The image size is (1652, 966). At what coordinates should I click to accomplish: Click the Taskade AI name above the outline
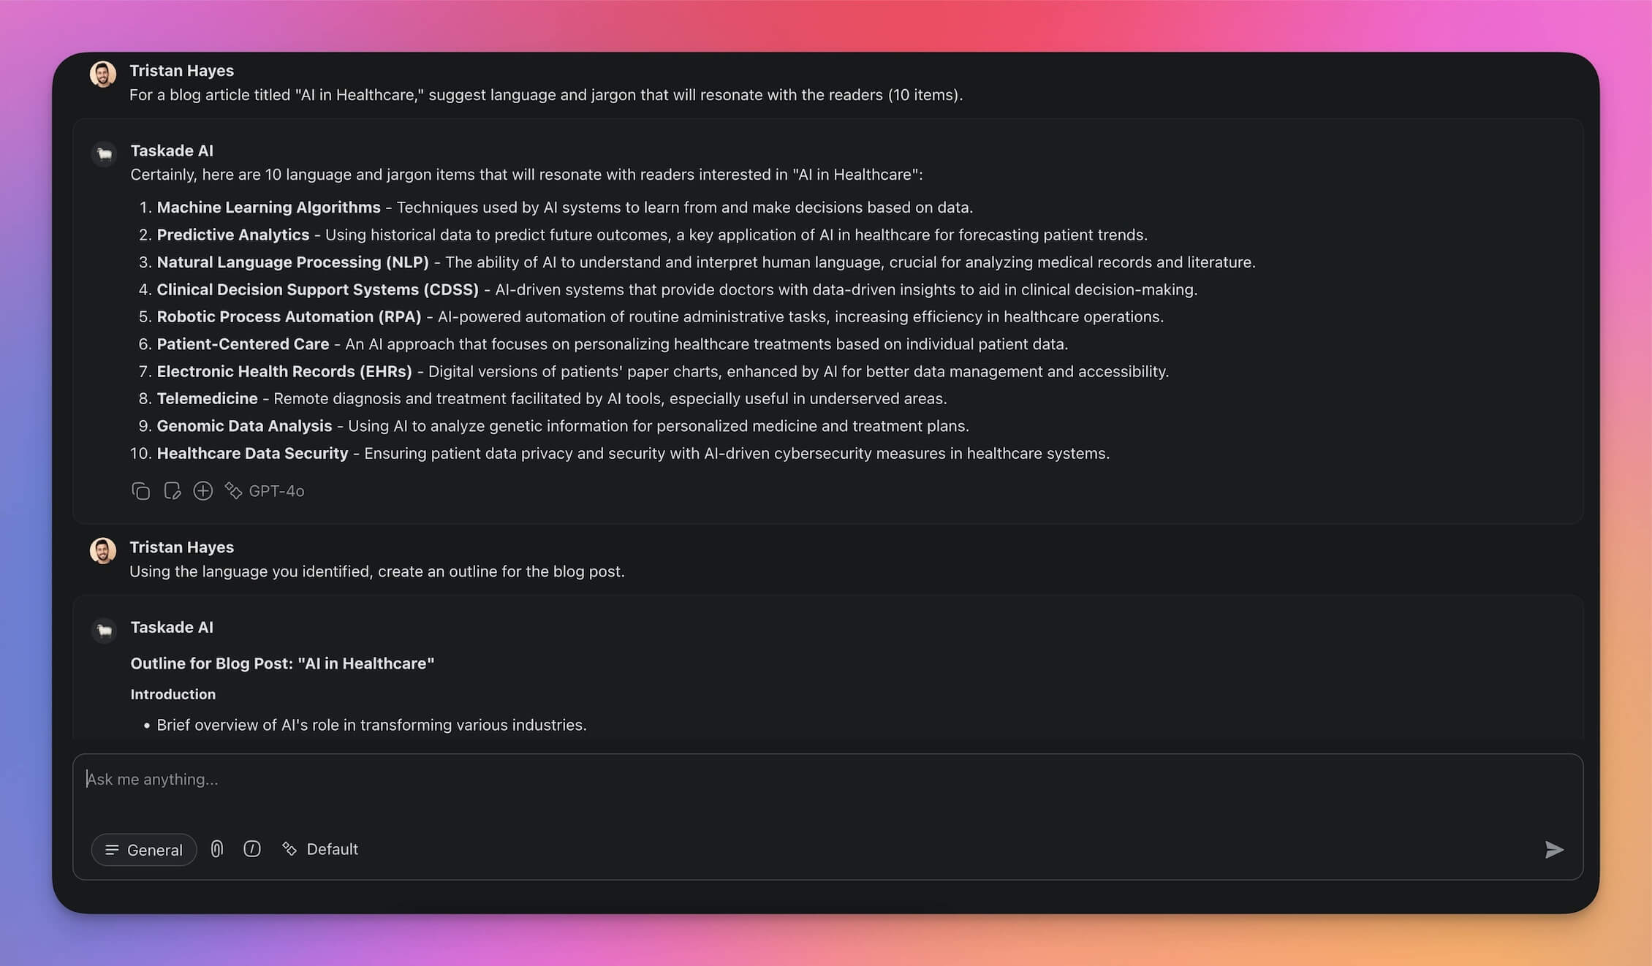(x=172, y=627)
